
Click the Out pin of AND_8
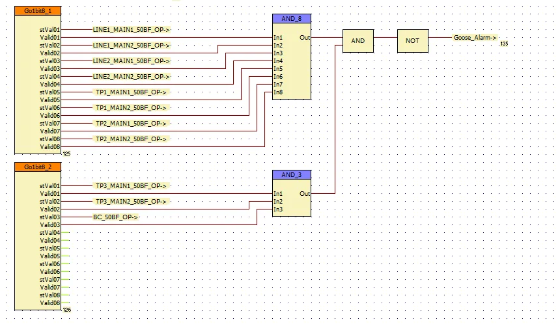(x=305, y=38)
